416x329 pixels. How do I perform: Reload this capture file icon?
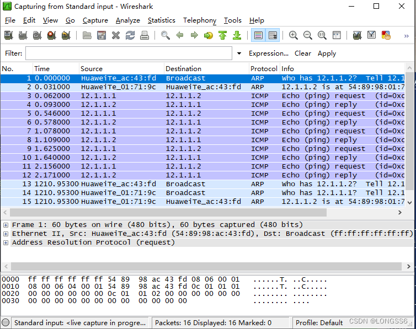[x=130, y=35]
